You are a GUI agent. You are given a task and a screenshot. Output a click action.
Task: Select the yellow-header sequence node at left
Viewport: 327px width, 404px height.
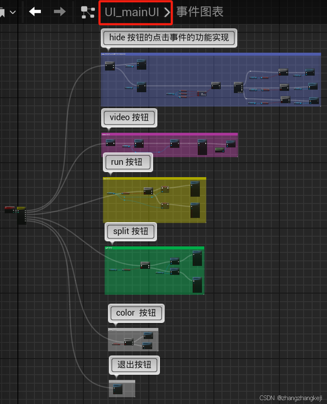tap(22, 215)
